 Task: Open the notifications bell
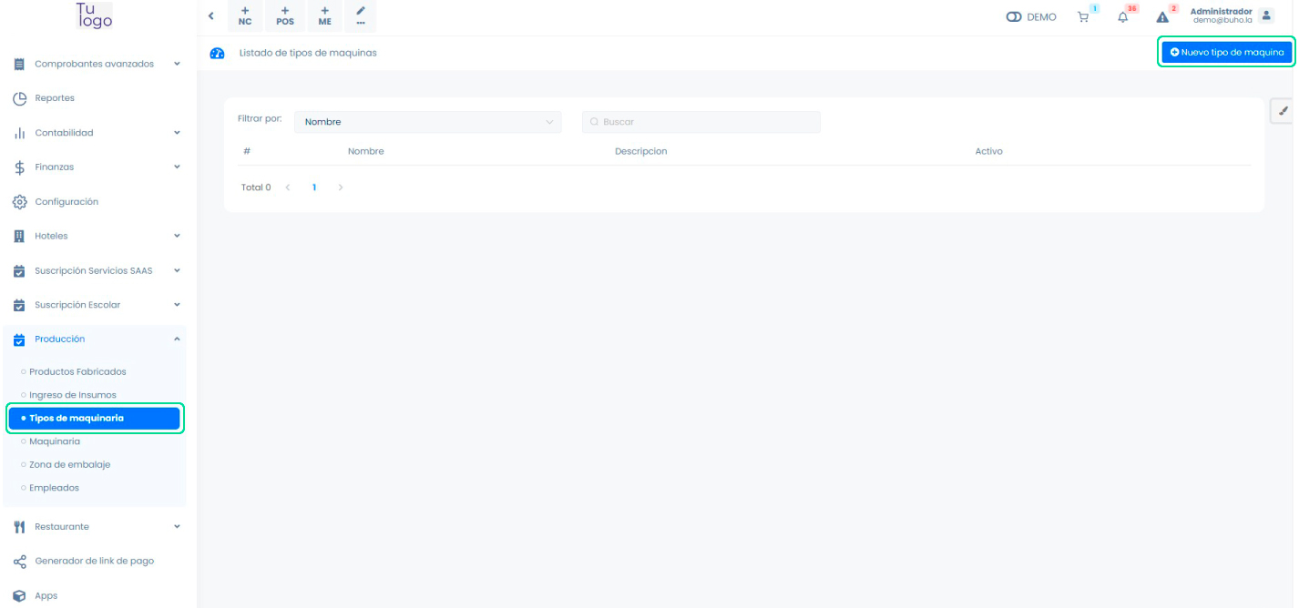point(1122,17)
